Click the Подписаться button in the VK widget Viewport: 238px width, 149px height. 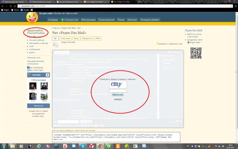point(38,106)
